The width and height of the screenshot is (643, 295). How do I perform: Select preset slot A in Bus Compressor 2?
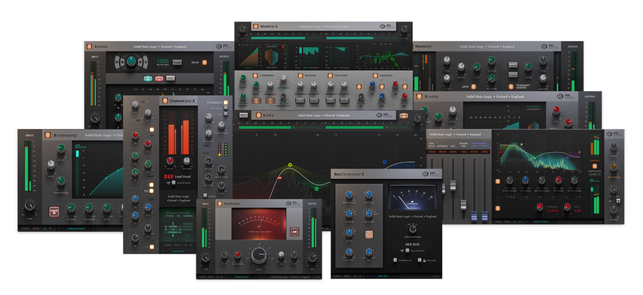pyautogui.click(x=355, y=276)
